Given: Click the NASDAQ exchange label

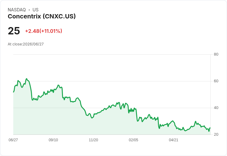Looking at the screenshot, I should point(17,10).
